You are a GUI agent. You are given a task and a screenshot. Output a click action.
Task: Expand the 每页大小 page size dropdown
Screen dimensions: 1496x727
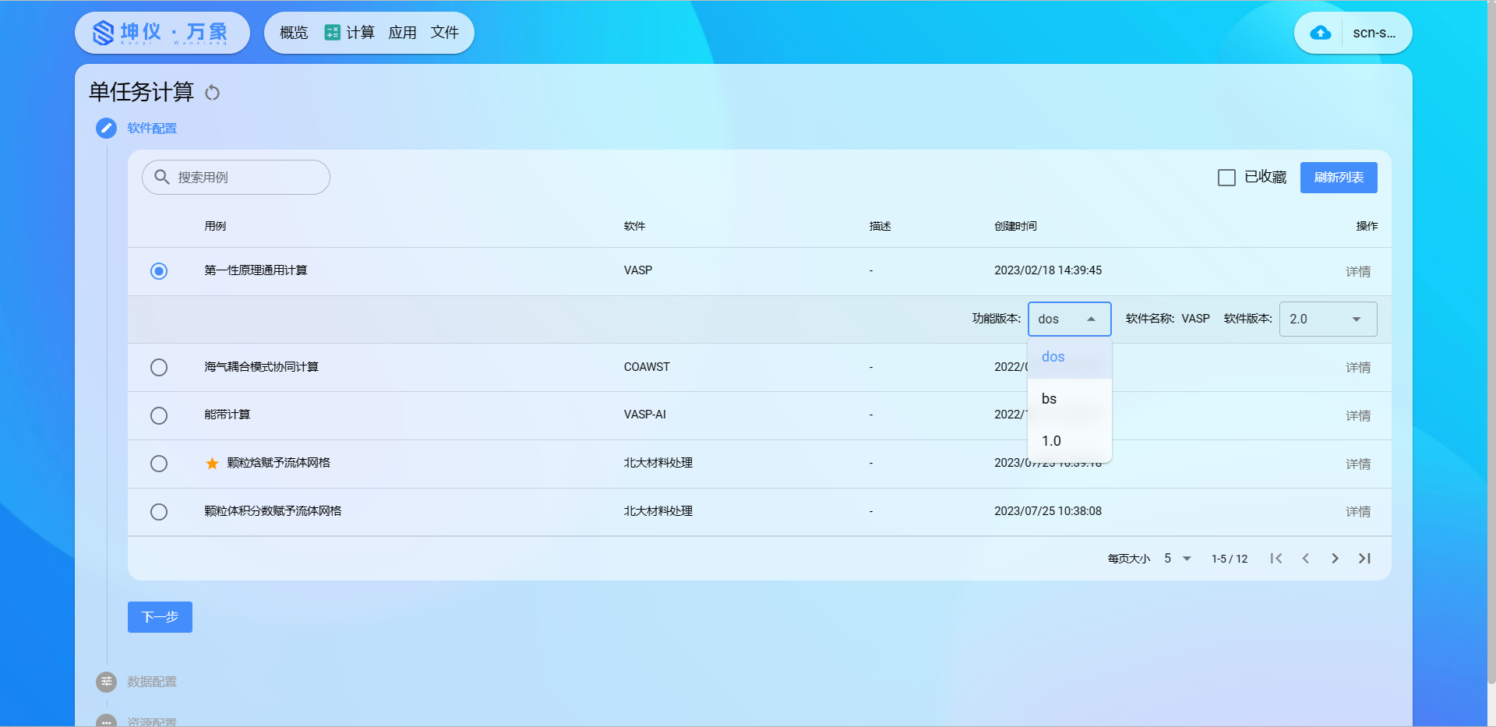tap(1177, 559)
